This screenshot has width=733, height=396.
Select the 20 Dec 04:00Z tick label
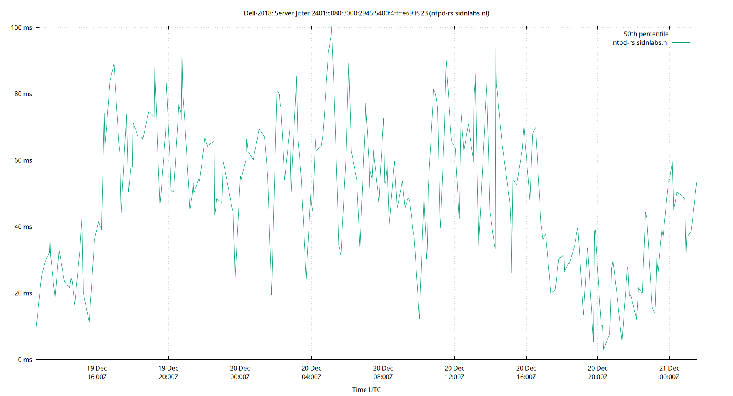pos(311,372)
